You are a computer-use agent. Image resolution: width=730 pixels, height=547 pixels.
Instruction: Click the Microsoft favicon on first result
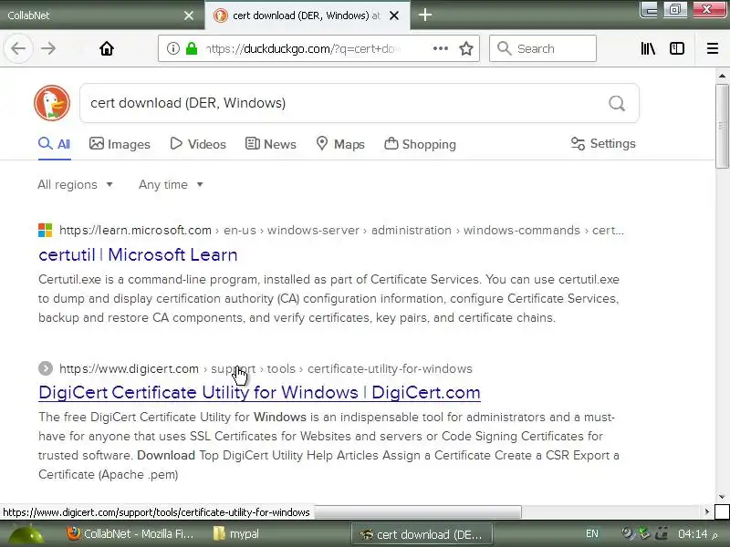pyautogui.click(x=45, y=230)
